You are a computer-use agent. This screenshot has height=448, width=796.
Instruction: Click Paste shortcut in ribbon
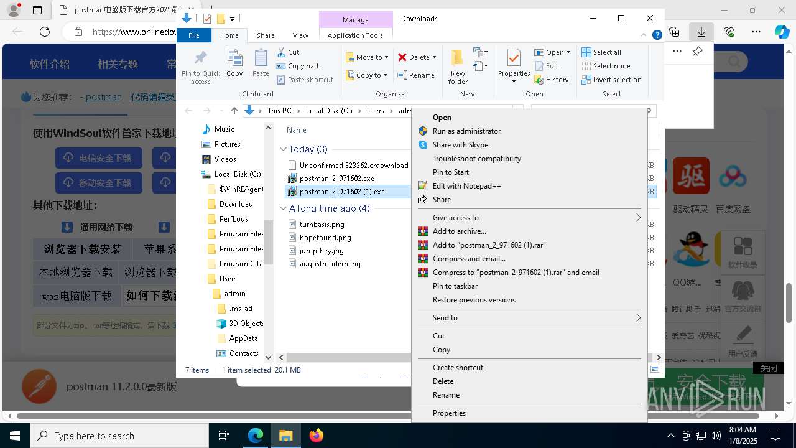click(305, 80)
